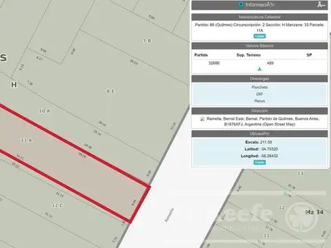Select parcel 8 E on the map
Image resolution: width=331 pixels, height=248 pixels.
point(110,92)
